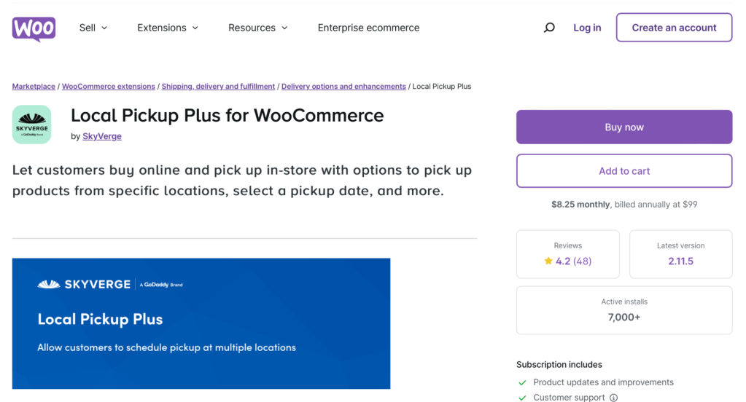Go to Delivery options and enhancements breadcrumb

click(343, 86)
